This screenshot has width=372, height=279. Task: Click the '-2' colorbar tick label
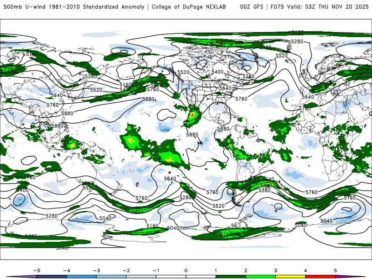tap(126, 271)
